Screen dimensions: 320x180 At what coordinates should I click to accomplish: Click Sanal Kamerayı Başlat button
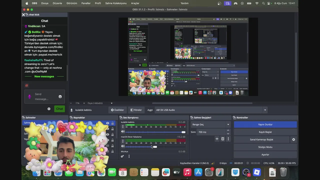(x=261, y=139)
